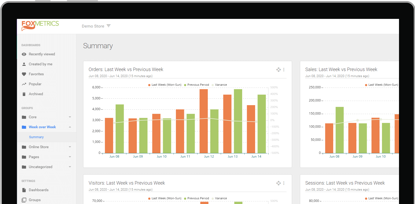Click the Groups icon in Settings
Image resolution: width=415 pixels, height=204 pixels.
pos(24,200)
